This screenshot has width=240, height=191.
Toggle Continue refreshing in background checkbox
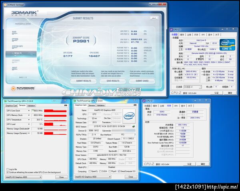pyautogui.click(x=8, y=172)
